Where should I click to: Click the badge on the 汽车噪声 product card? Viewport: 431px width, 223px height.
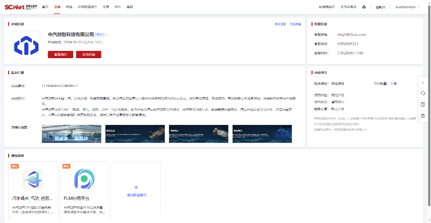(14, 166)
